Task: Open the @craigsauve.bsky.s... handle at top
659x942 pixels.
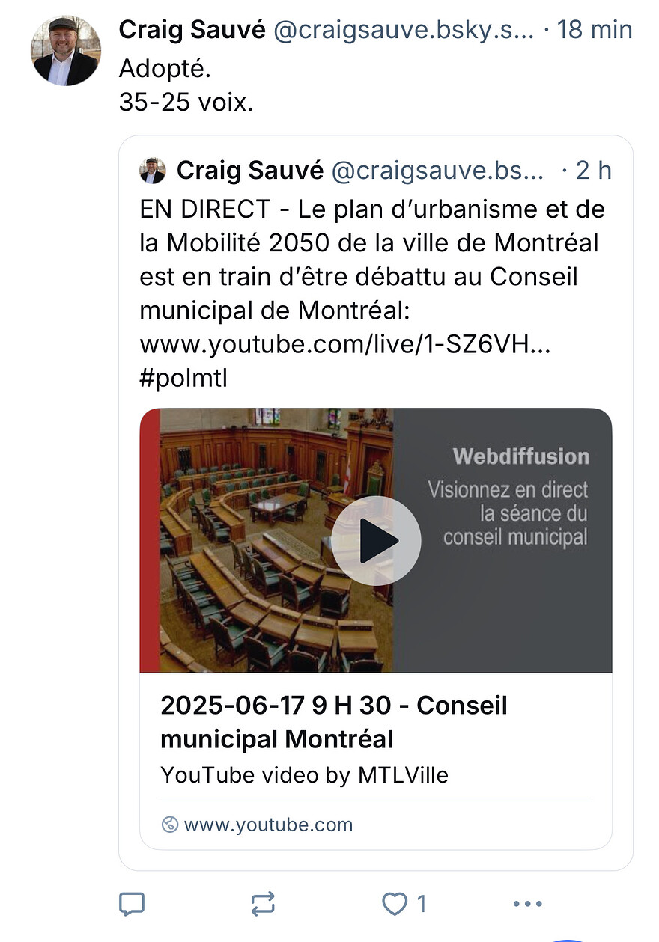Action: 404,30
